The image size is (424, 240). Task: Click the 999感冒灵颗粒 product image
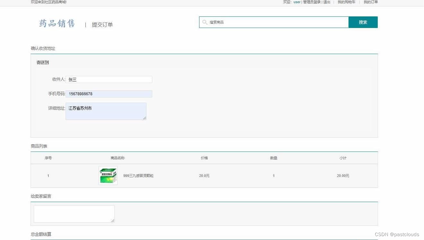(x=108, y=176)
